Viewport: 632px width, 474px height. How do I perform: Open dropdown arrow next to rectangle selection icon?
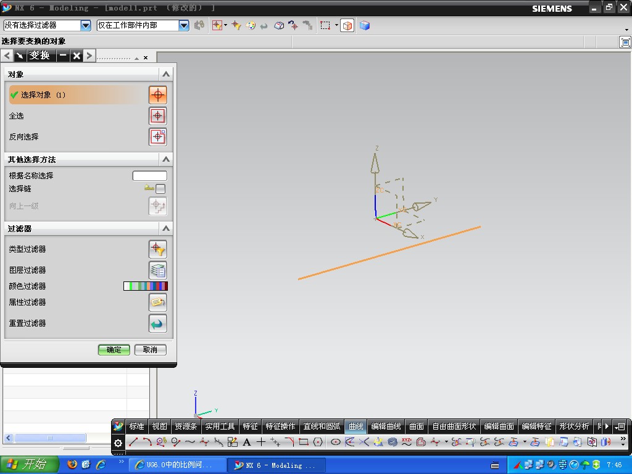(x=336, y=25)
